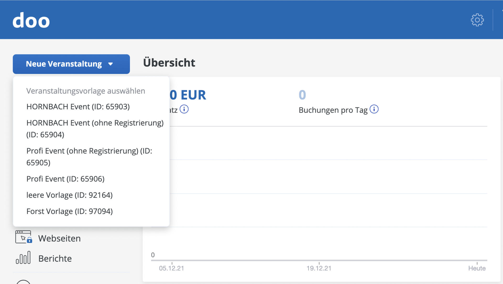503x284 pixels.
Task: Click the 0 EUR revenue figure
Action: pos(188,95)
